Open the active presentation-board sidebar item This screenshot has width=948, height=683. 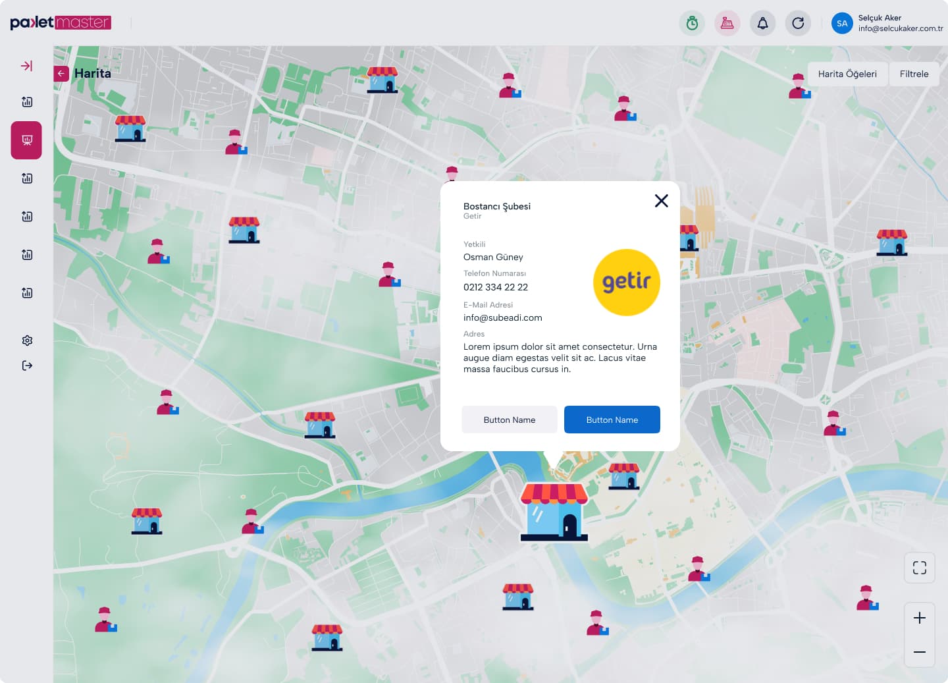click(x=26, y=140)
